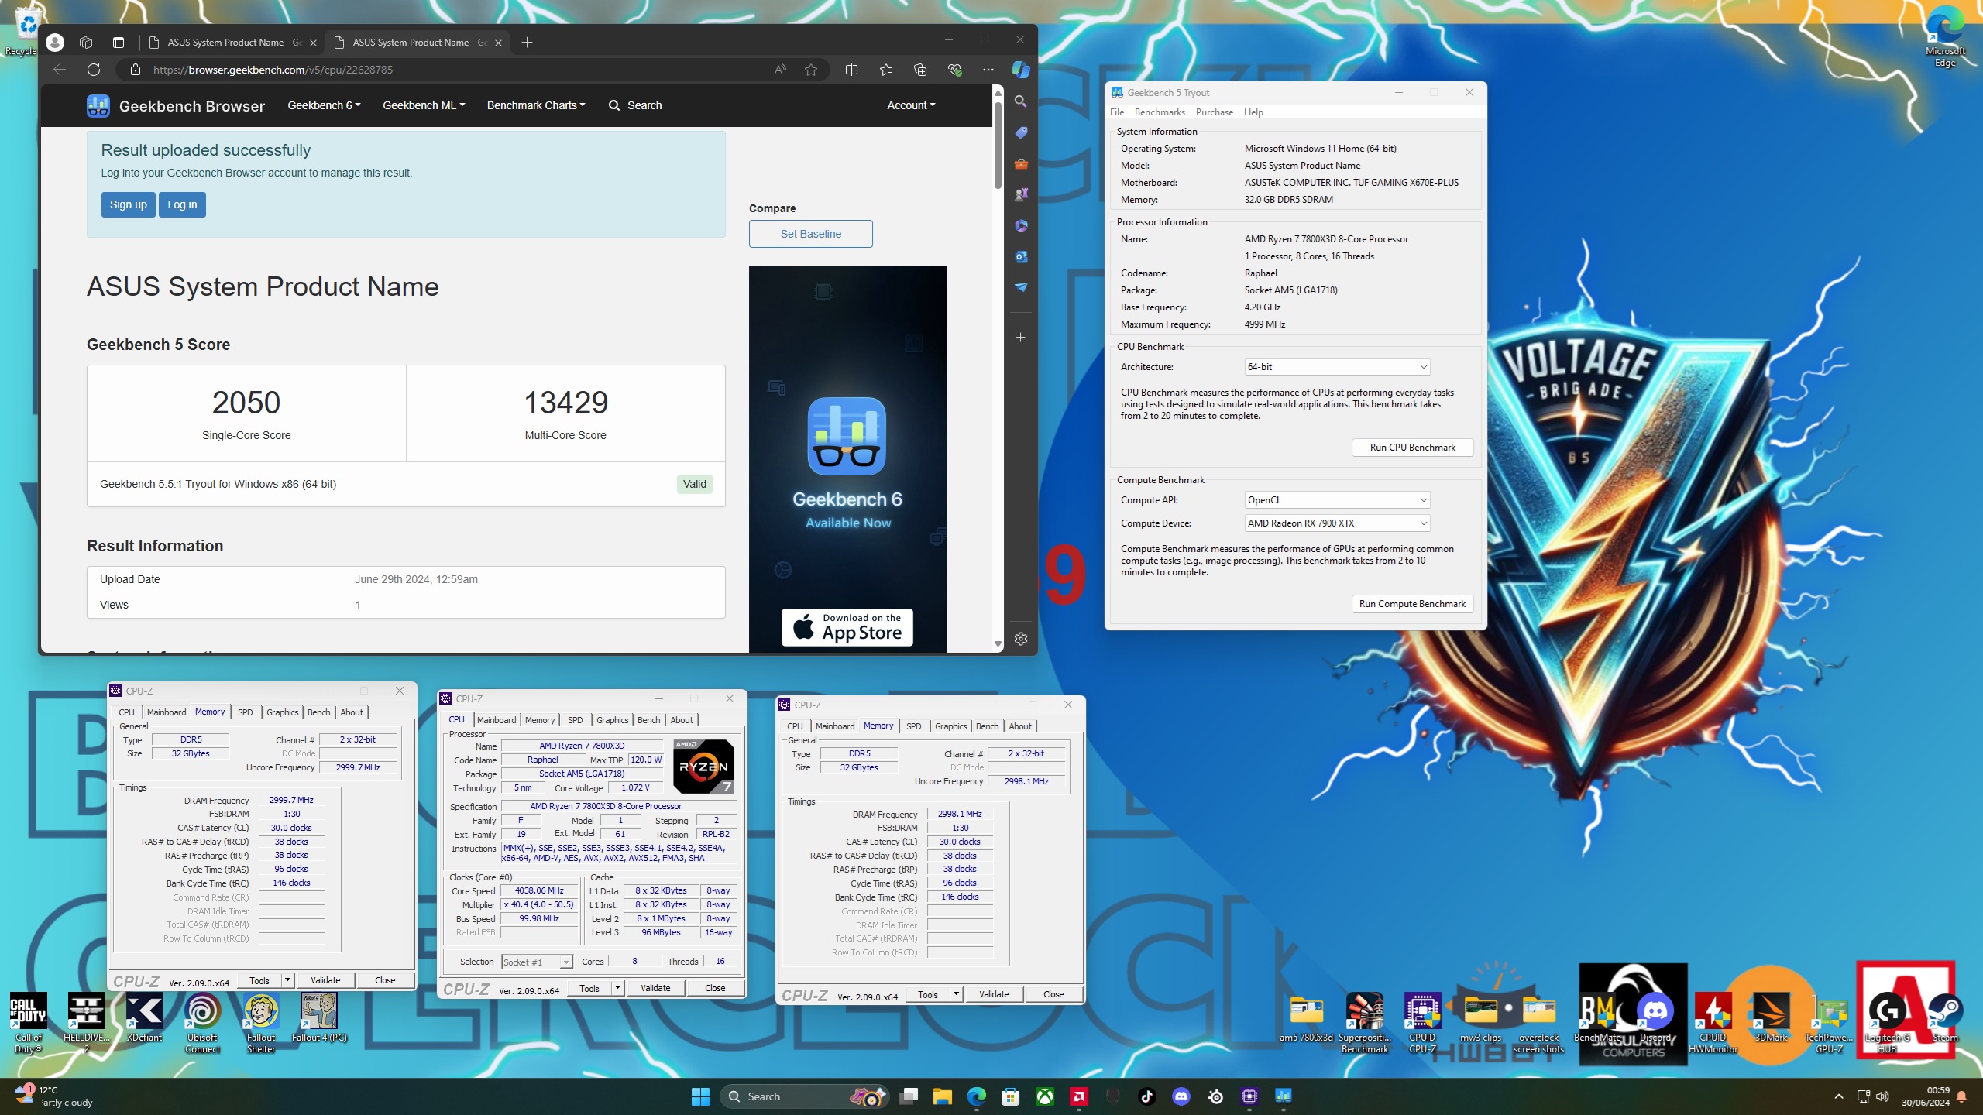Open the Edge sidebar Outlook icon
1983x1115 pixels.
tap(1021, 256)
